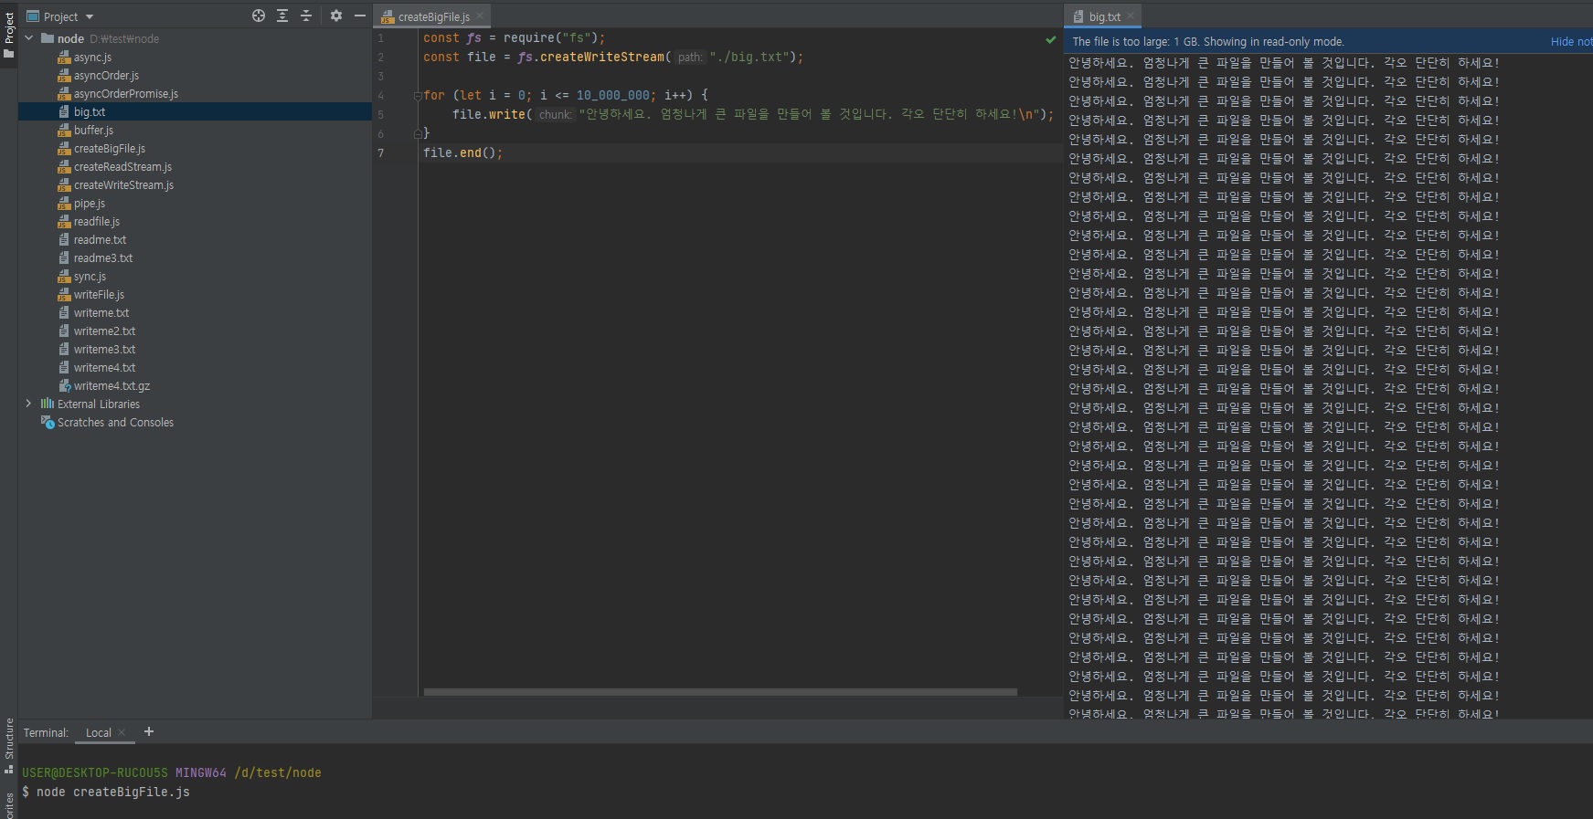Select sync.js in project tree
This screenshot has height=819, width=1593.
[x=90, y=277]
